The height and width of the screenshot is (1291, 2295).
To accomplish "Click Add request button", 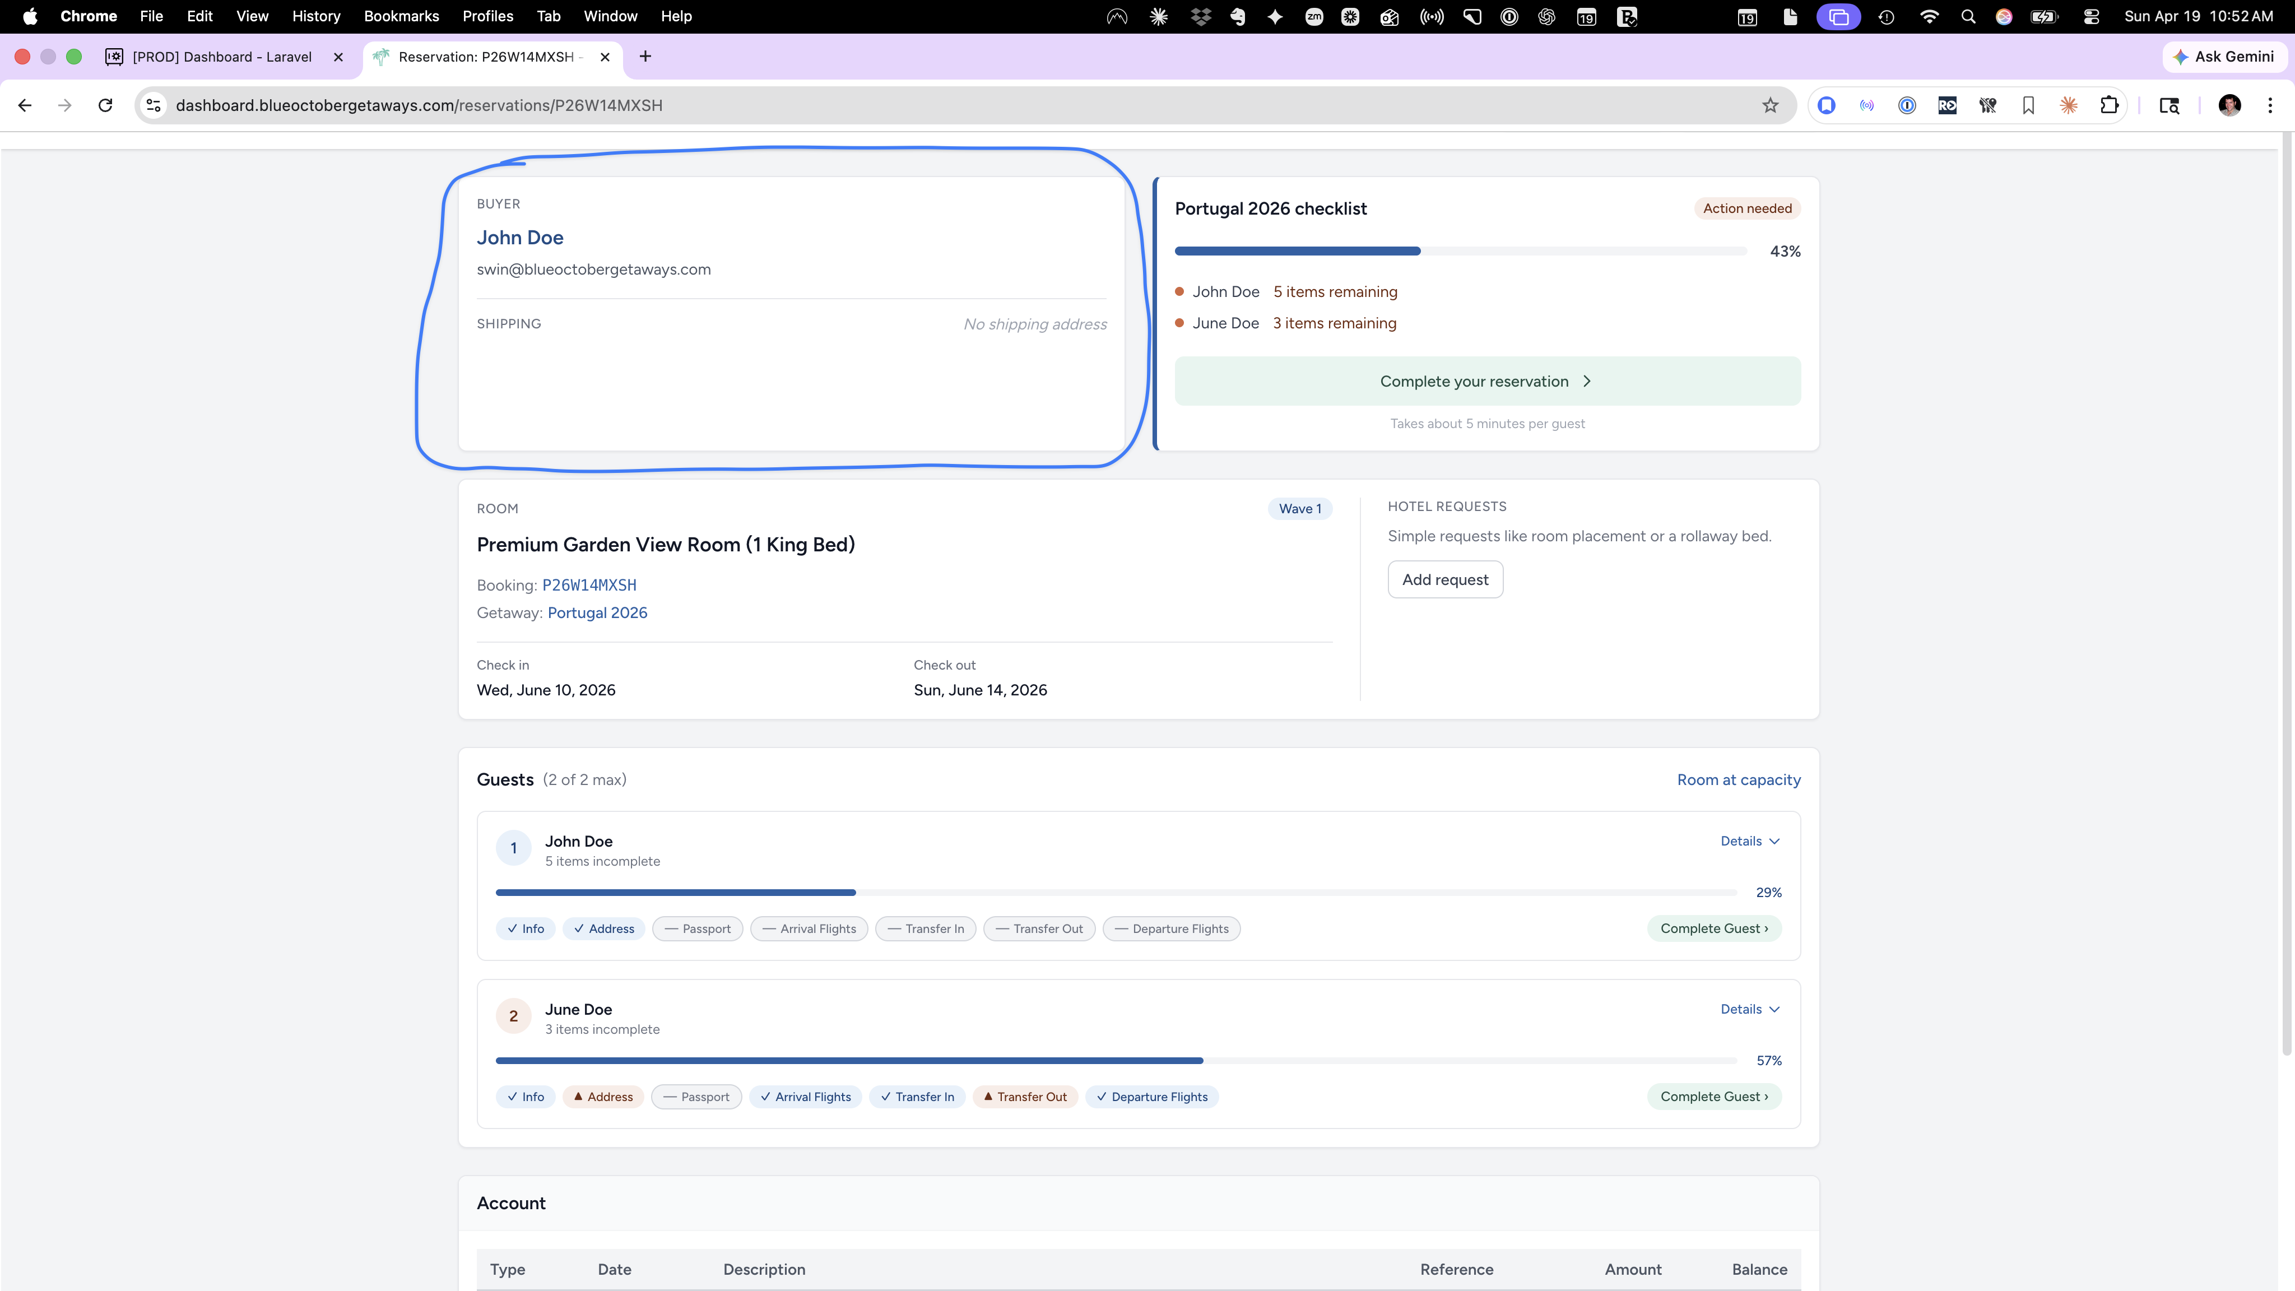I will point(1445,580).
